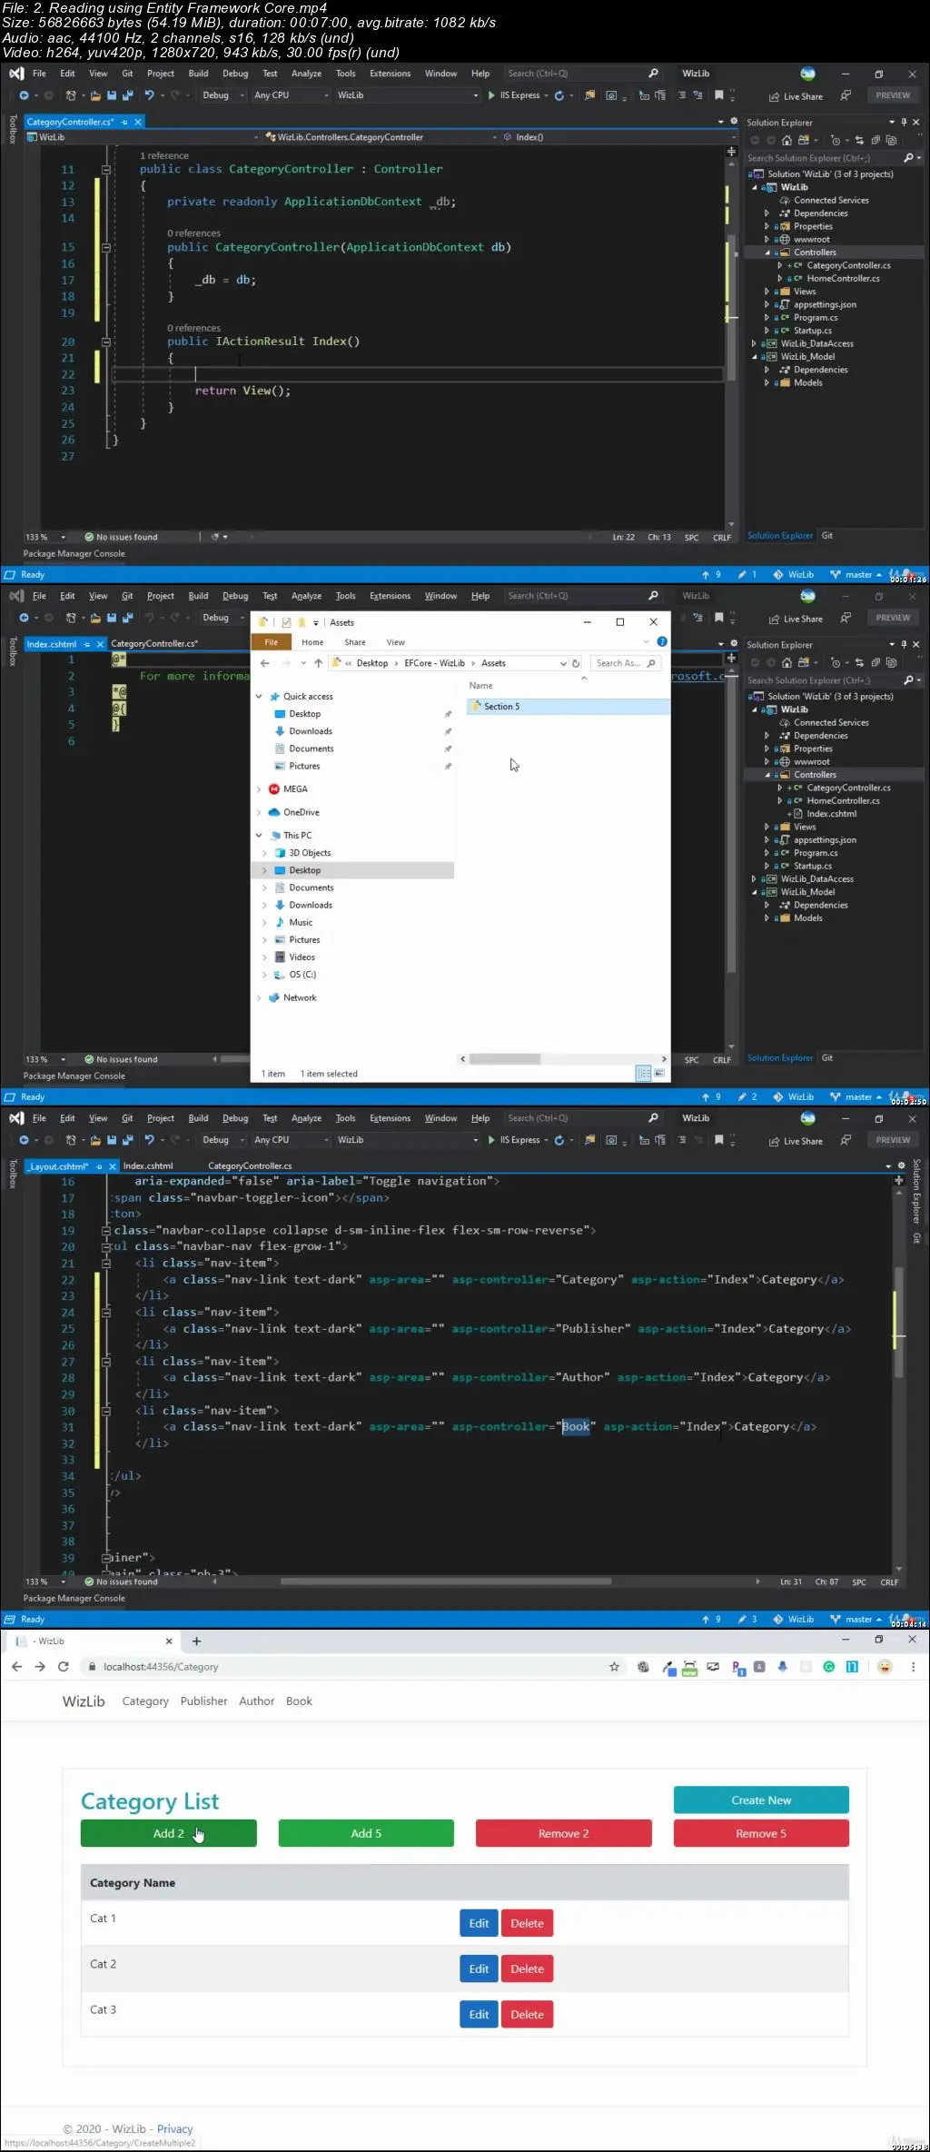Click the Search Assets box in File Explorer
This screenshot has width=930, height=2152.
coord(625,663)
